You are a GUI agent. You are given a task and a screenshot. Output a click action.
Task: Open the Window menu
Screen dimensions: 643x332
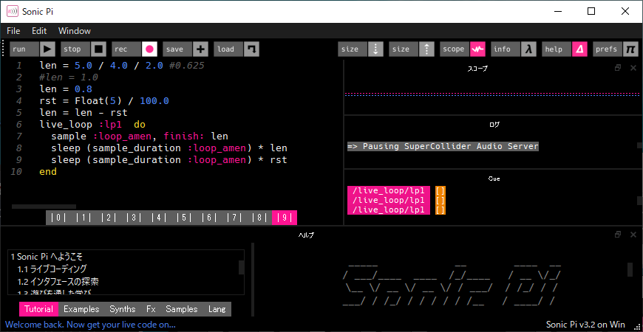(74, 31)
